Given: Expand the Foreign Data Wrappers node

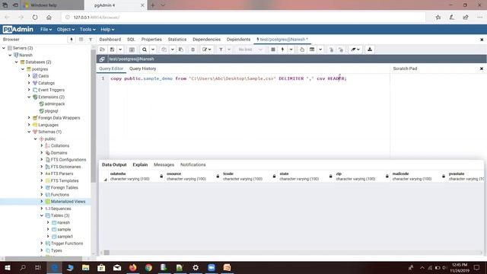Looking at the screenshot, I should pos(29,118).
